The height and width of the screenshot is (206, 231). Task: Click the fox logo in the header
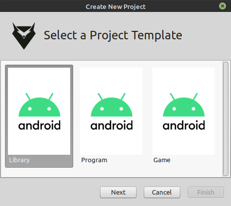(24, 36)
